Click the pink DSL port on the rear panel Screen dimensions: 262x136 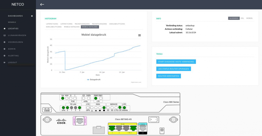[x=80, y=121]
